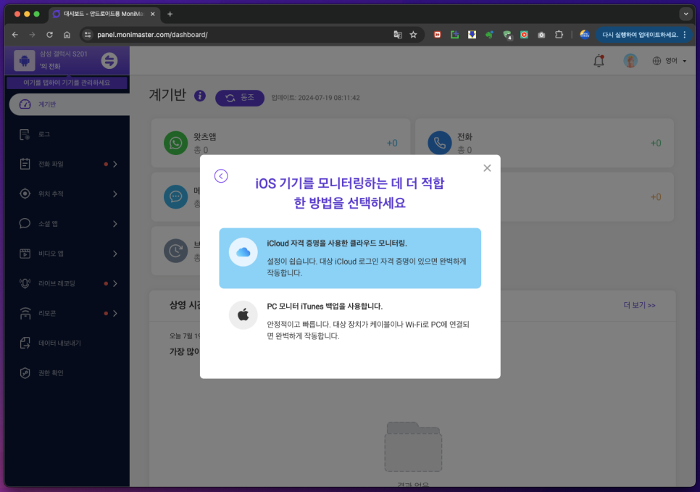Click the 권한 확인 shield icon
The image size is (700, 492).
25,372
